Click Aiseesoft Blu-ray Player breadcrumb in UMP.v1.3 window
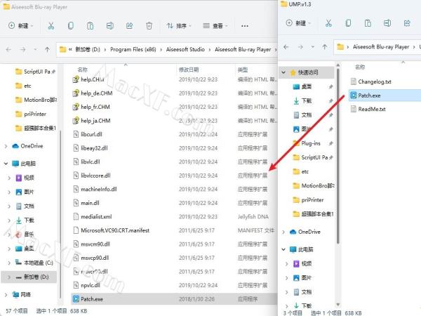The width and height of the screenshot is (421, 316). click(x=381, y=47)
